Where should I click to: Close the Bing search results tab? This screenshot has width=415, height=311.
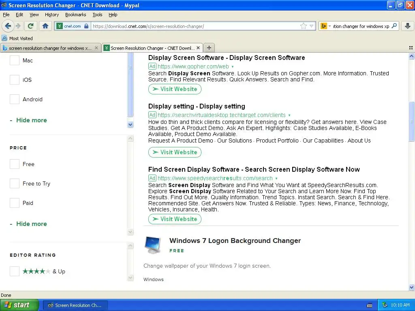click(x=96, y=48)
